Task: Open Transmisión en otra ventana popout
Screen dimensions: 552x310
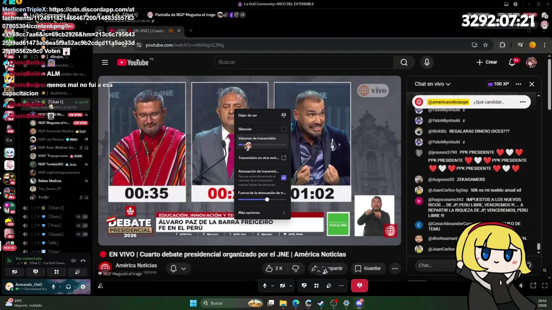Action: pos(284,158)
